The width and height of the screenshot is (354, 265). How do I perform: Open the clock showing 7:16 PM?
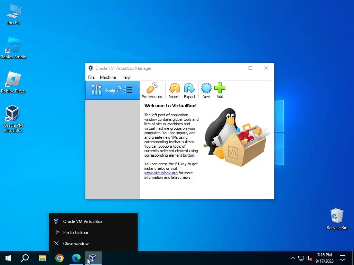(324, 258)
